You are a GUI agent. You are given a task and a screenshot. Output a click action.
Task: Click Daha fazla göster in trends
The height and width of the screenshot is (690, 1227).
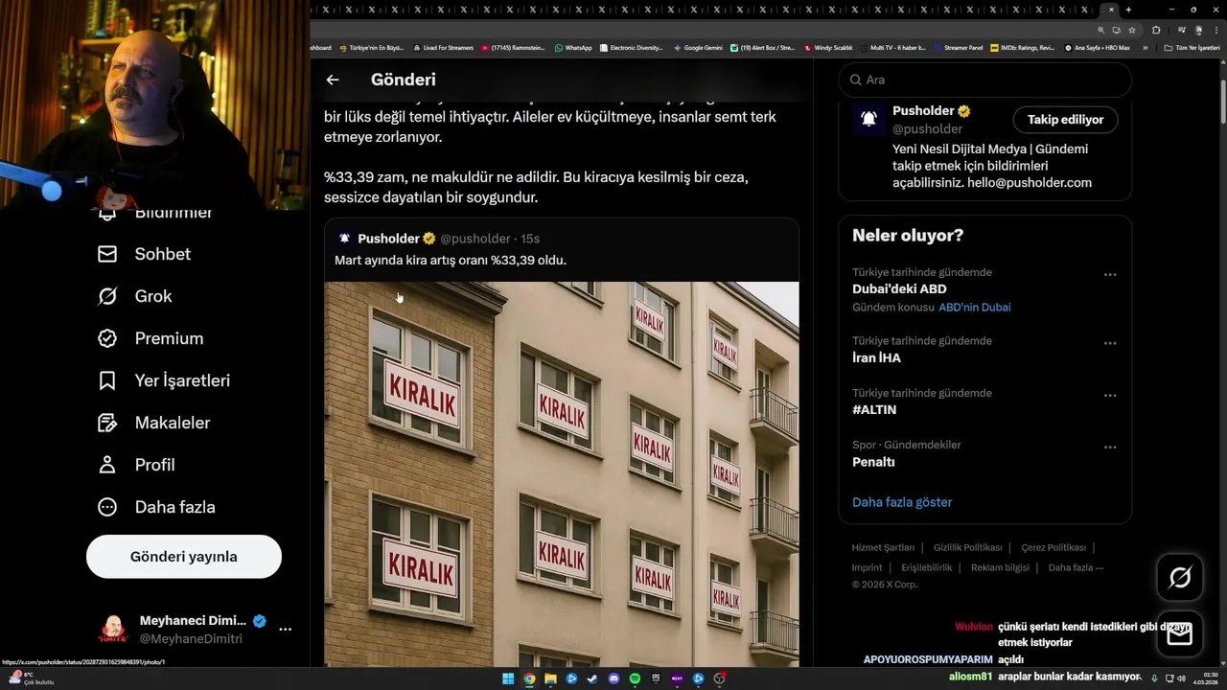pyautogui.click(x=902, y=502)
